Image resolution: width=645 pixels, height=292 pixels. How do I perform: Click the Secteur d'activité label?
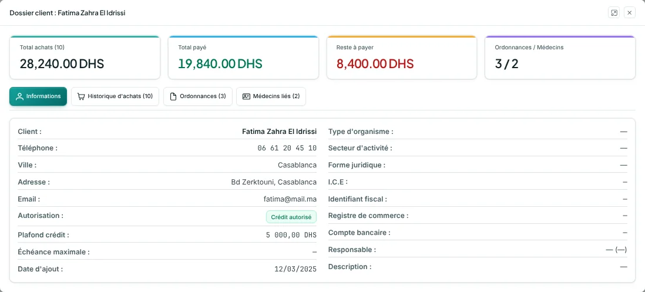[x=360, y=148]
